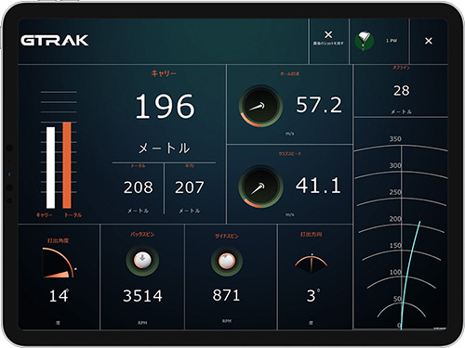Image resolution: width=465 pixels, height=348 pixels.
Task: Tap the ball speed gauge dial
Action: 260,106
